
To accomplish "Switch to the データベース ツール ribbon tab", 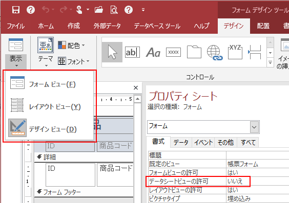I will tap(157, 26).
